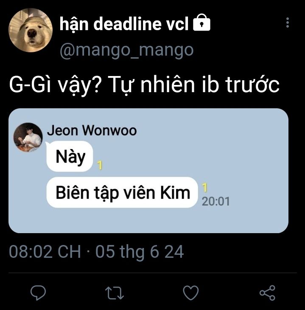Tap the tweet text "G-Gì vậy?"
Screen dimensions: 305x310
(x=54, y=85)
